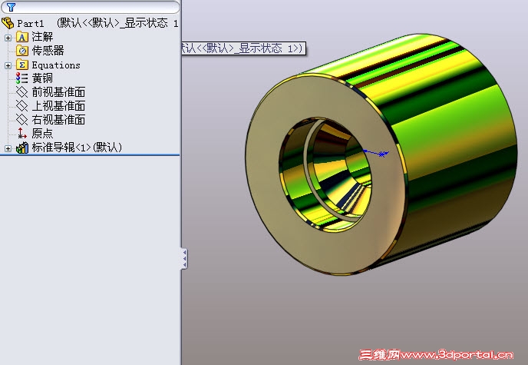Click the 传感器 sensors folder icon
The image size is (528, 365).
[x=22, y=51]
